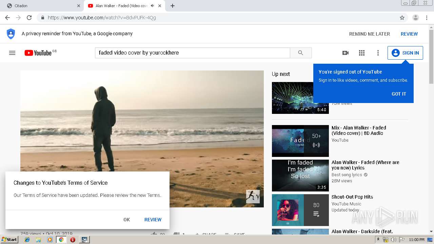
Task: Bookmark this page with star icon
Action: click(402, 18)
